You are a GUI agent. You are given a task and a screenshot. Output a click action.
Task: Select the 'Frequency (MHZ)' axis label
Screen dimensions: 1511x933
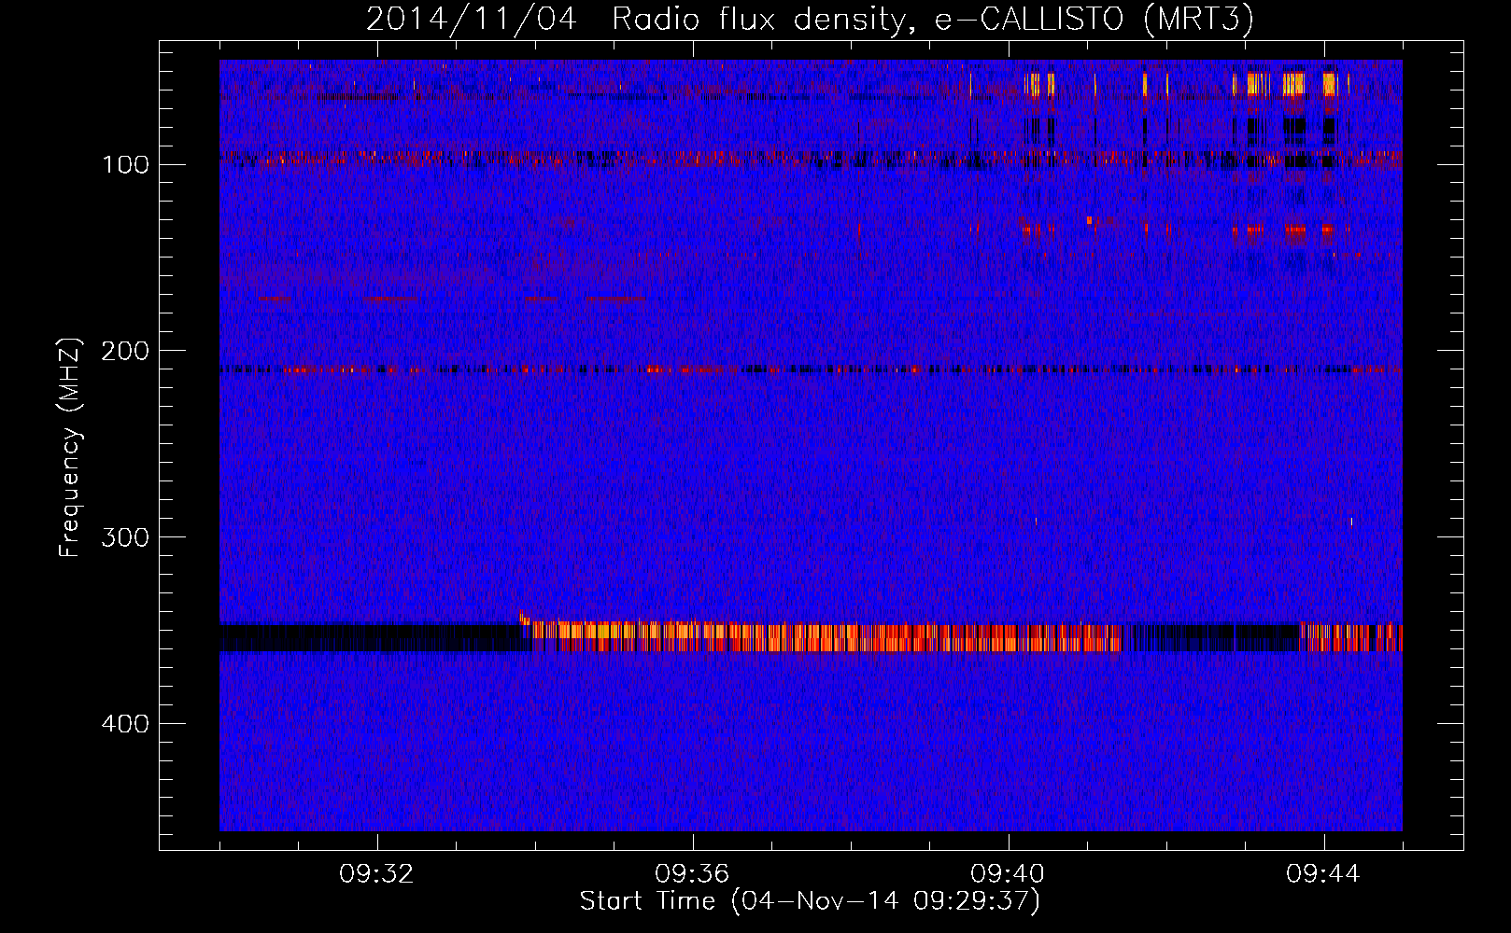point(70,448)
